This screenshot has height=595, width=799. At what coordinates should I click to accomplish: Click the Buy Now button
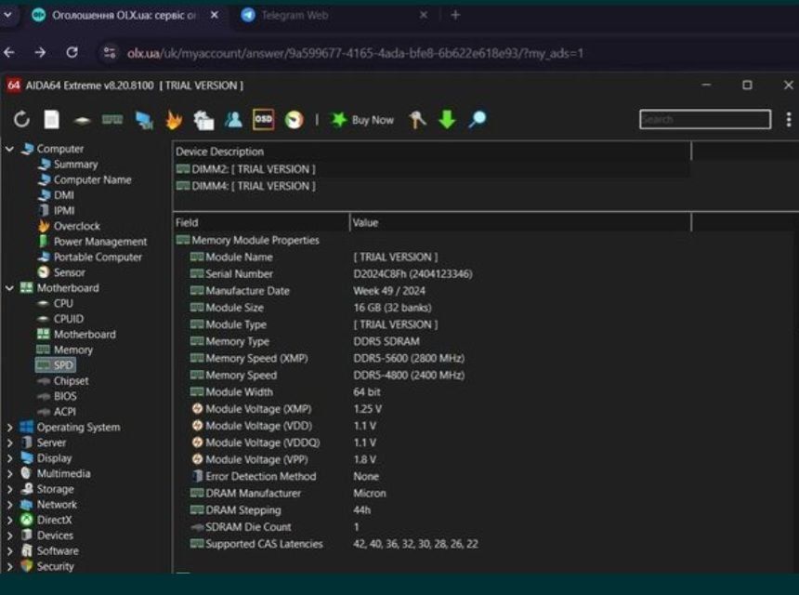(362, 120)
